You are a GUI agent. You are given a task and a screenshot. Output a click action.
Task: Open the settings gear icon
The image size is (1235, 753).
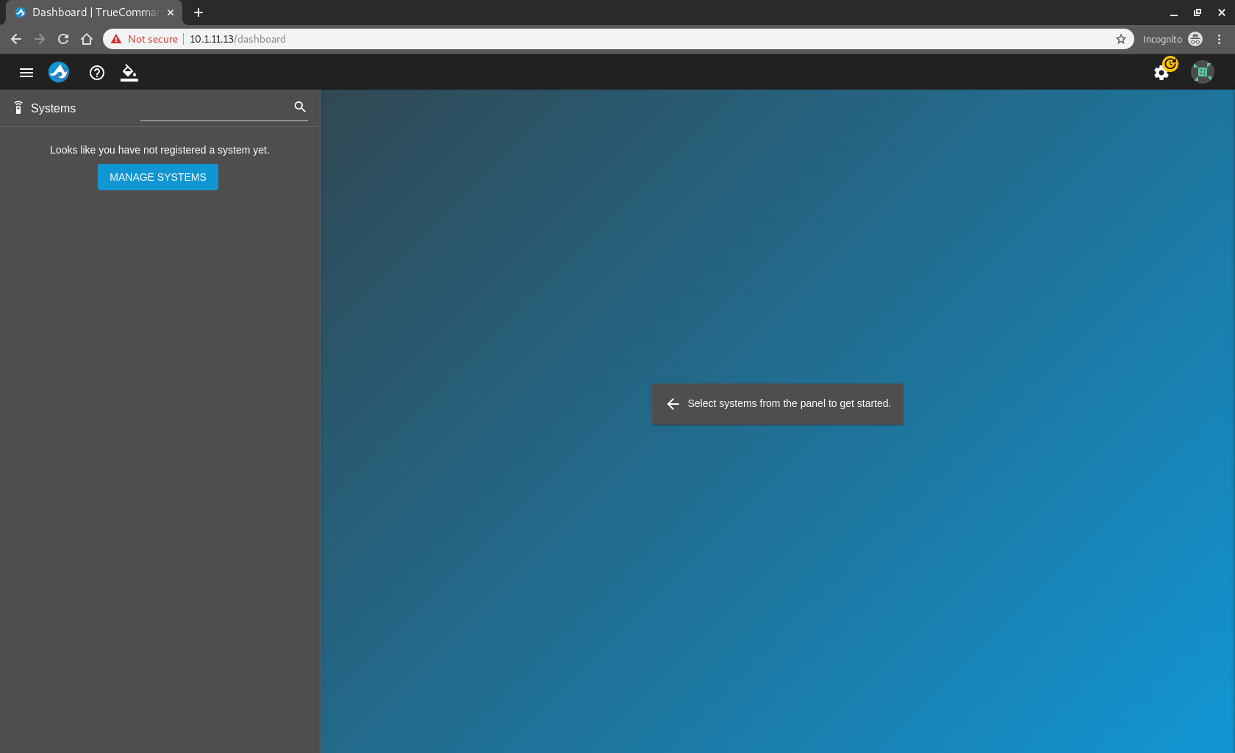1161,73
